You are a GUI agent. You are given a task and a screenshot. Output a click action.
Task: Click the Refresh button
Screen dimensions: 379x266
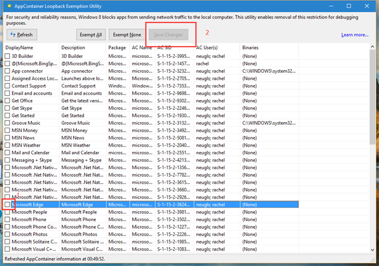(22, 35)
